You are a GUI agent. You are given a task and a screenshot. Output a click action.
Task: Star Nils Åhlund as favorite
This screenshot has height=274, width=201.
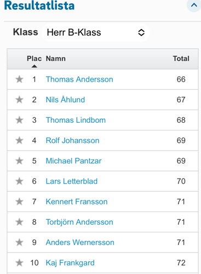(x=19, y=100)
